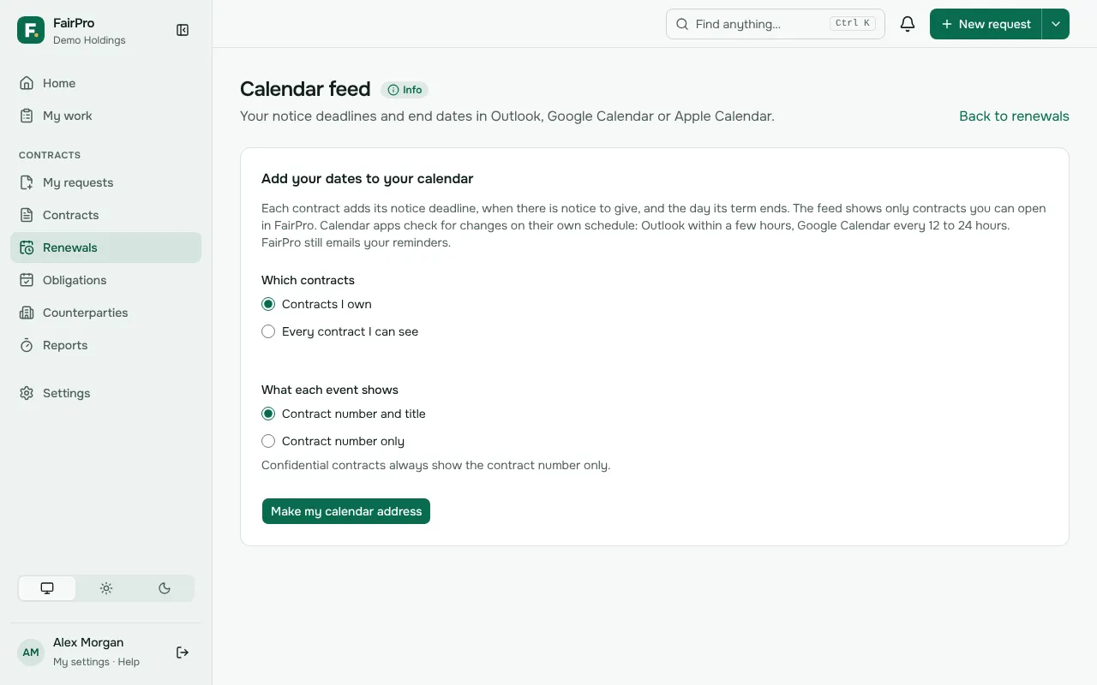View Reports page
Screen dimensions: 1097x685
coord(106,345)
